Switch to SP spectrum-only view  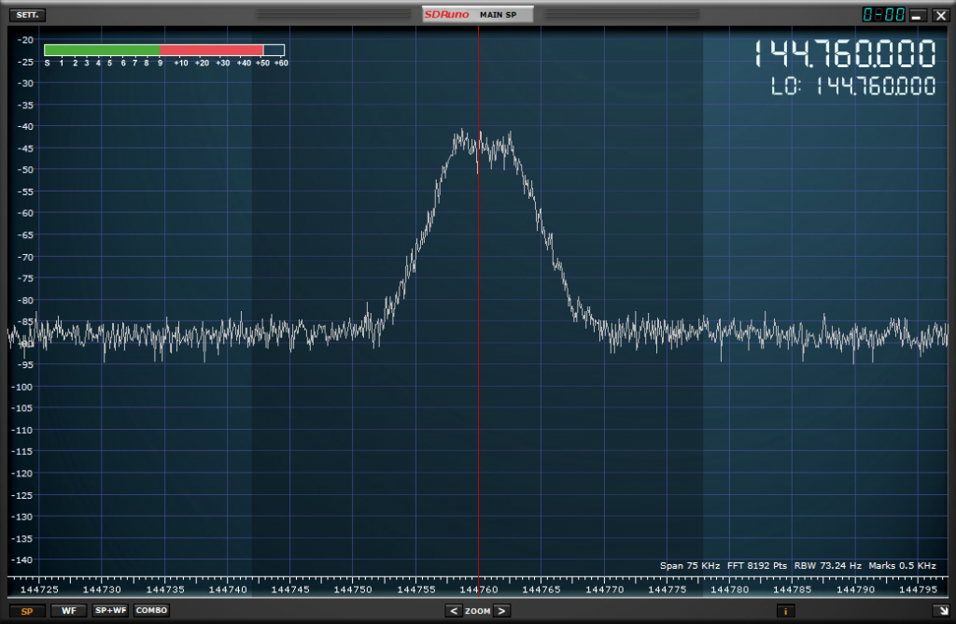(x=27, y=611)
